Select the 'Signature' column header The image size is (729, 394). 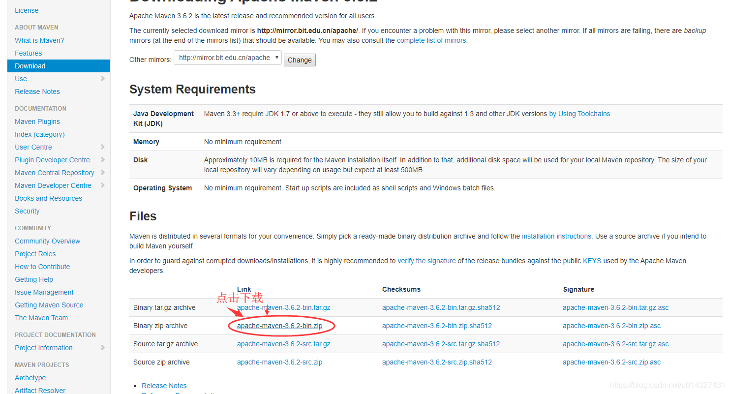pos(578,289)
